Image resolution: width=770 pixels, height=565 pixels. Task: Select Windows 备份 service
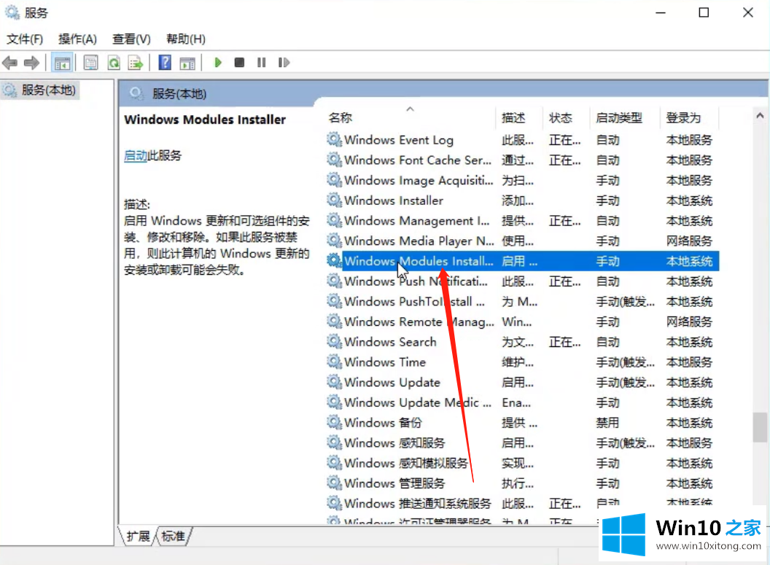523,423
